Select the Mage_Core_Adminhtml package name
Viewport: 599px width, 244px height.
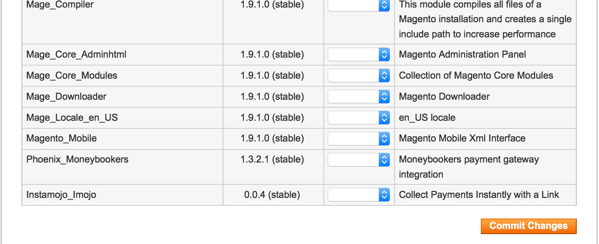point(76,54)
